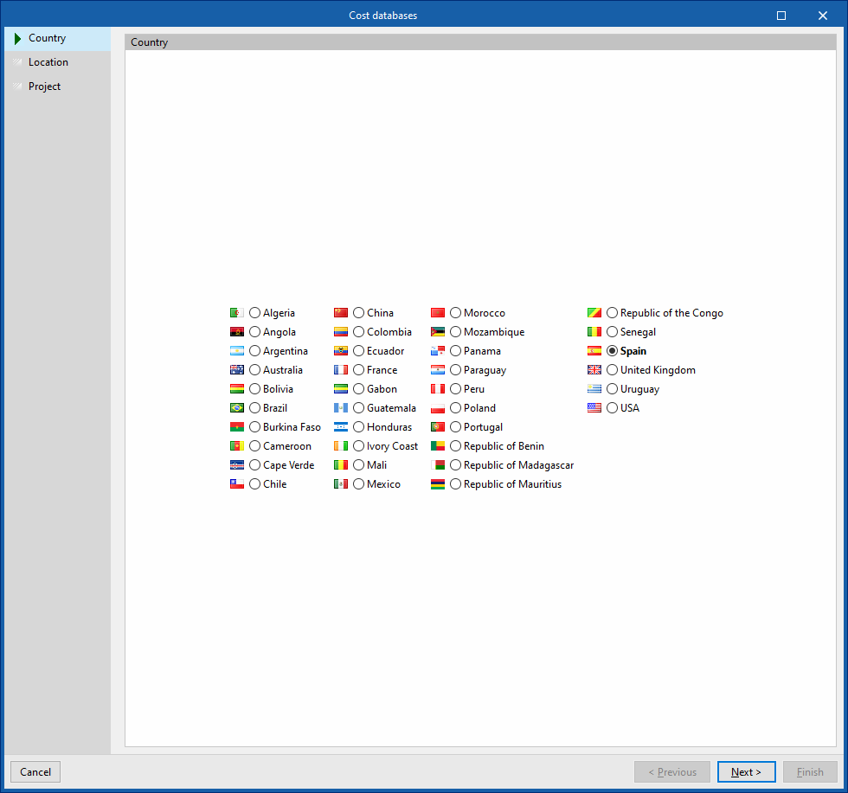Click the USA flag icon
This screenshot has height=793, width=848.
point(594,407)
